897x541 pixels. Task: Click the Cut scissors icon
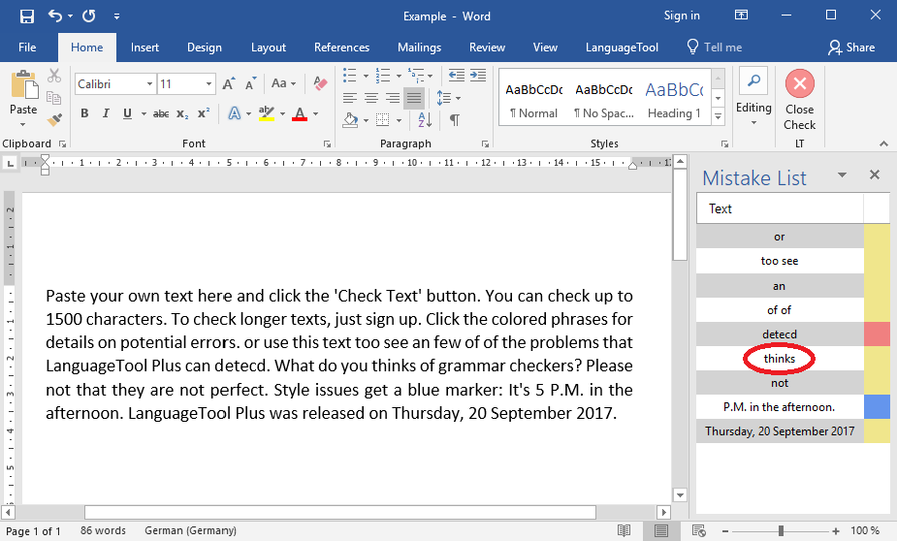(x=54, y=76)
